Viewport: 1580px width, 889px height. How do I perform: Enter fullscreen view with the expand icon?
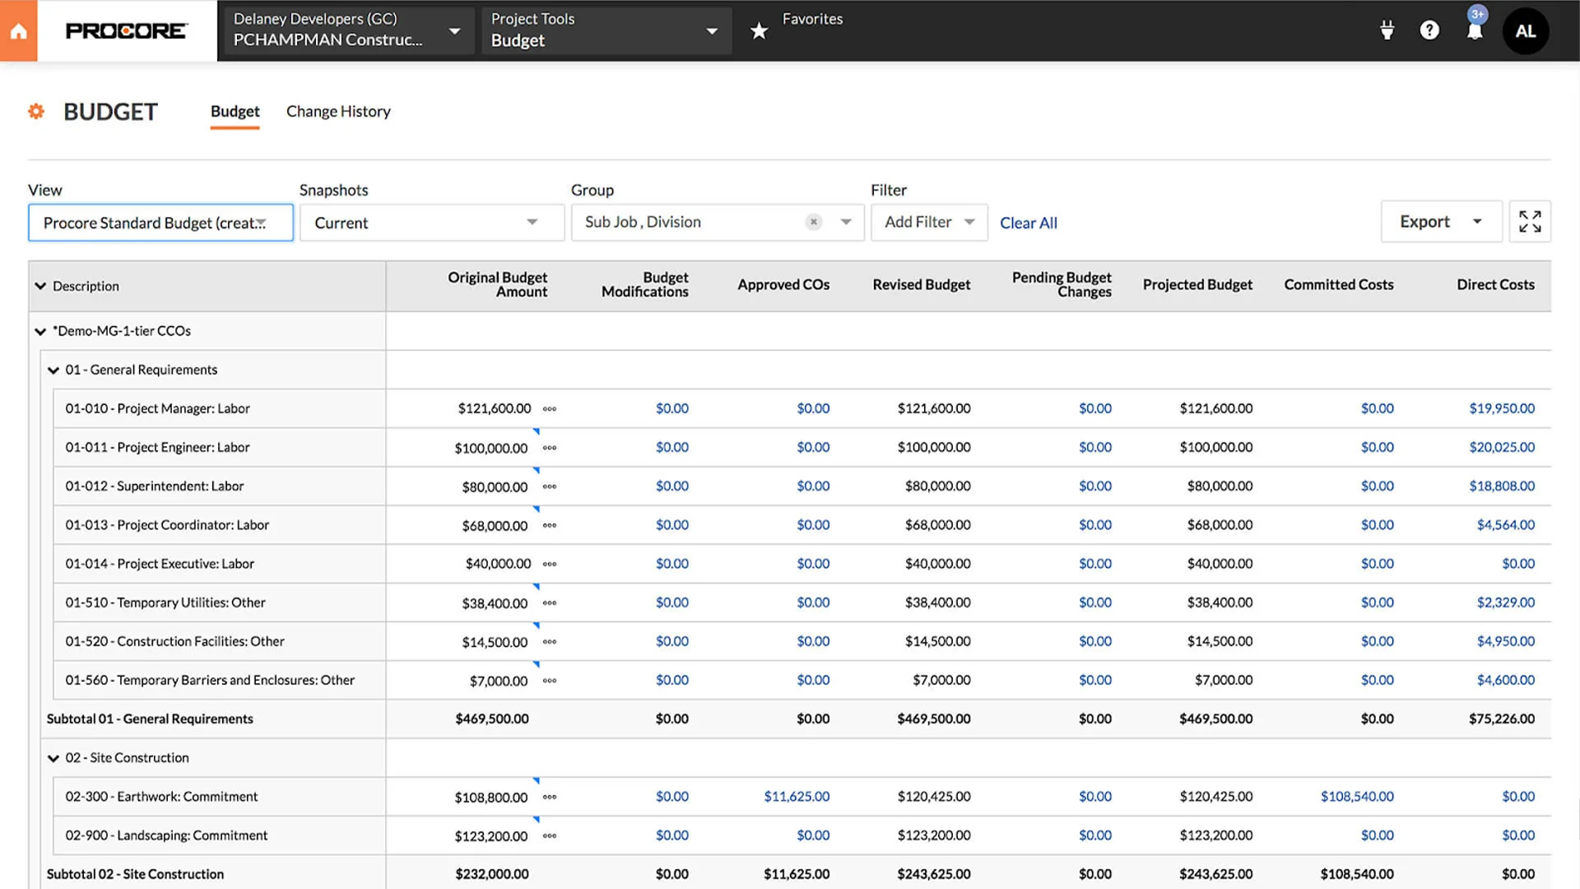(1530, 221)
